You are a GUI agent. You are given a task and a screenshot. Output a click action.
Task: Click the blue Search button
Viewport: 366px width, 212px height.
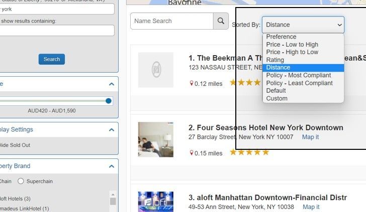point(52,59)
